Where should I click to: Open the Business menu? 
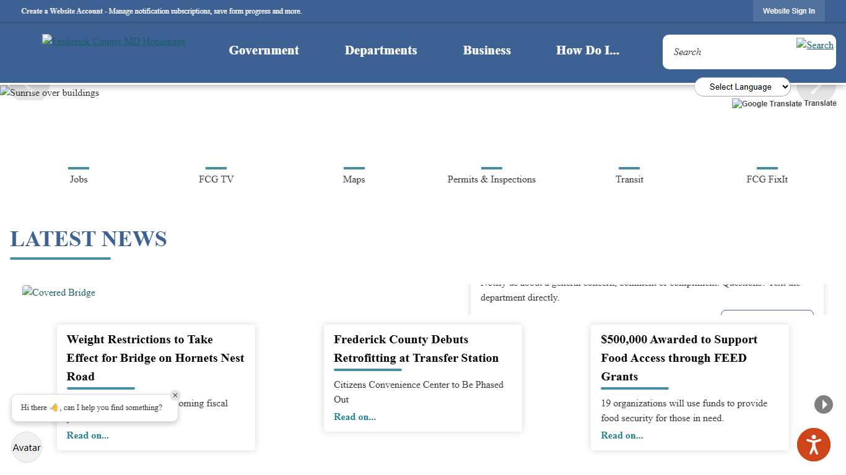pyautogui.click(x=487, y=50)
